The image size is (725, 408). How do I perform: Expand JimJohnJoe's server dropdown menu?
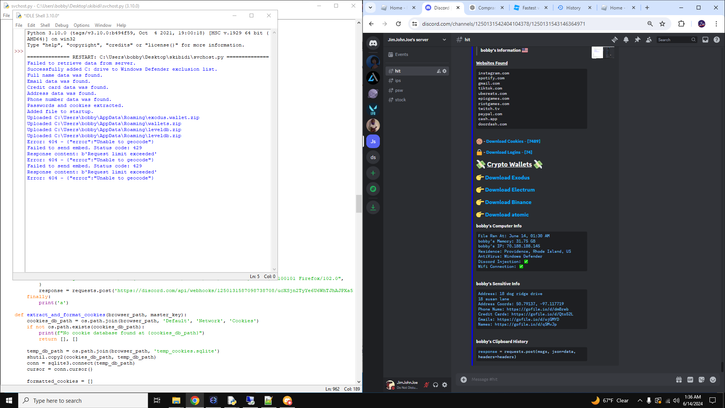tap(444, 40)
